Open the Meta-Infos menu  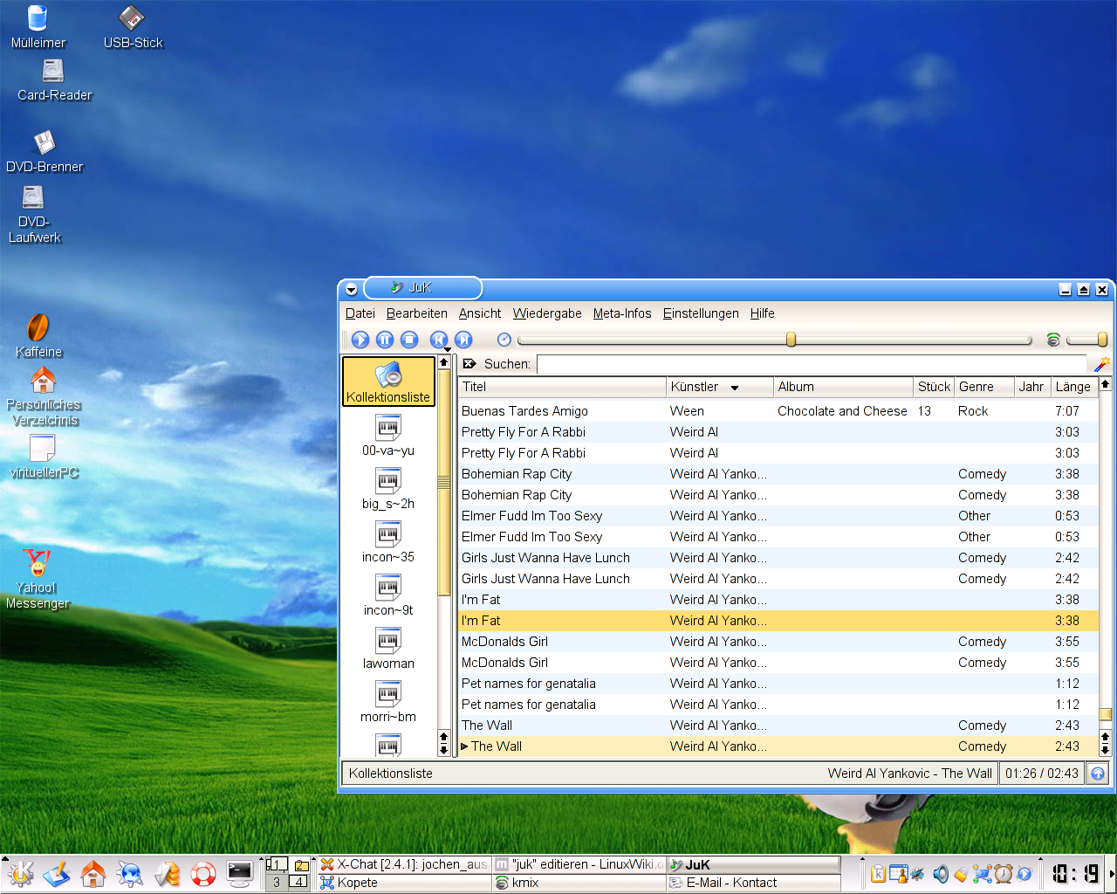point(622,313)
